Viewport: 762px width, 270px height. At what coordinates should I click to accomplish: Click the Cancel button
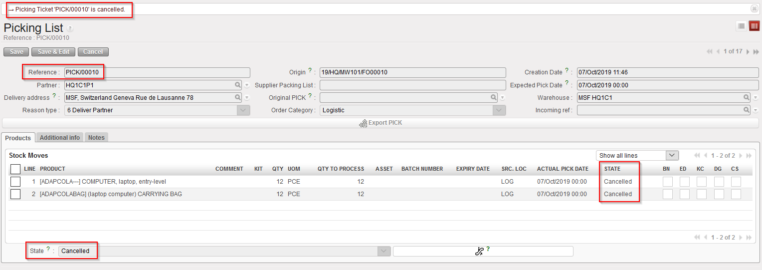click(93, 52)
